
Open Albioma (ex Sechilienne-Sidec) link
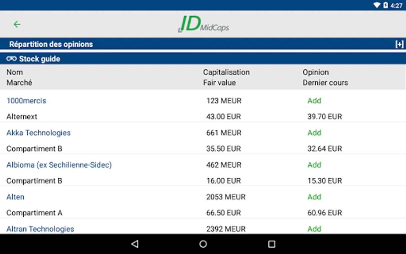pyautogui.click(x=59, y=165)
